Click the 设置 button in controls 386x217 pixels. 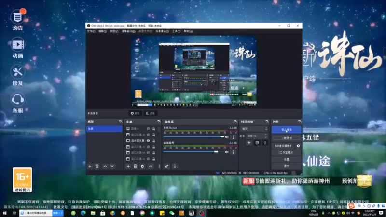(286, 160)
